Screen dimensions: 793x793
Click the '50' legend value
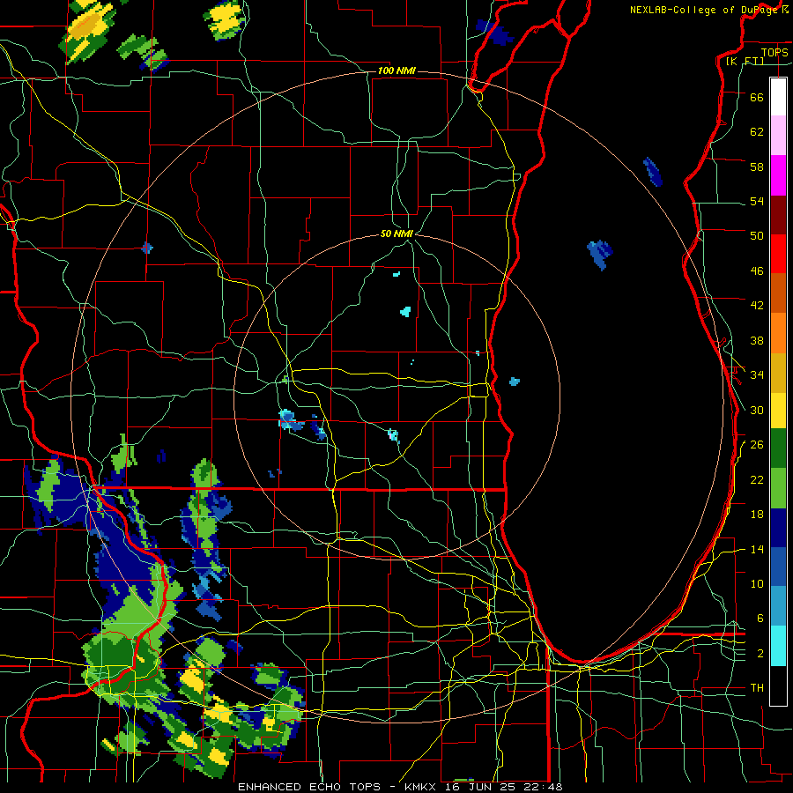tap(757, 235)
